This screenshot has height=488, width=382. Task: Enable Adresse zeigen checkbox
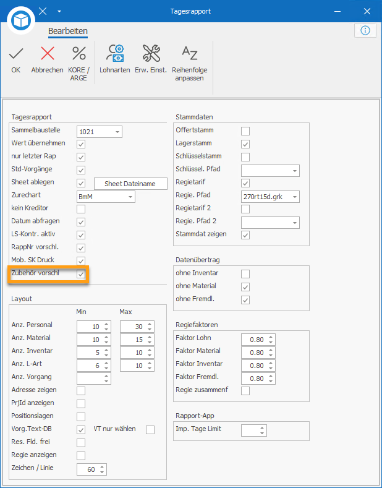pos(81,391)
